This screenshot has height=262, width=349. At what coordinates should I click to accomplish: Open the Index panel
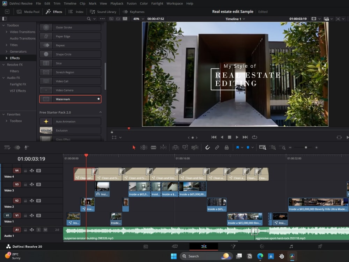click(76, 12)
